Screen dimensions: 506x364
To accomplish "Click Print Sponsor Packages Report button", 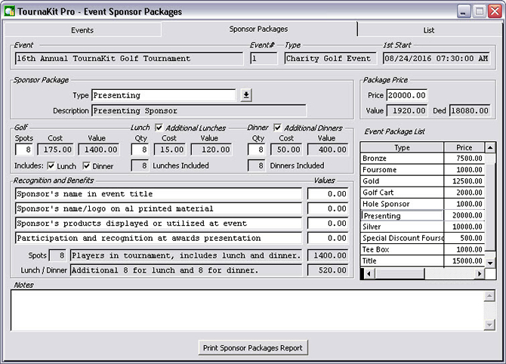I will (253, 347).
